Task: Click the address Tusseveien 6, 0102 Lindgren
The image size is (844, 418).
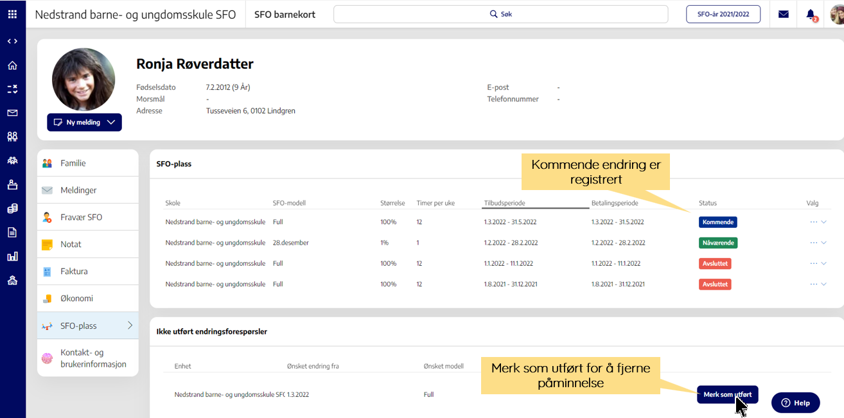Action: (x=251, y=110)
